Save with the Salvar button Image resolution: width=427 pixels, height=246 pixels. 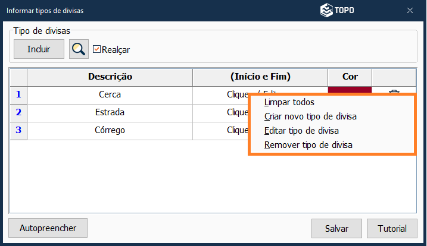tap(336, 228)
